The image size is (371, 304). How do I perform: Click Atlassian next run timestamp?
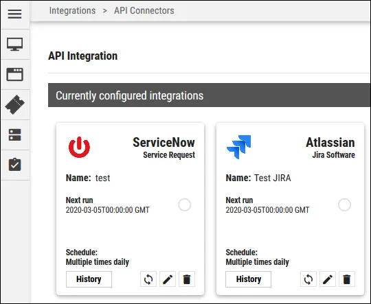tap(268, 210)
